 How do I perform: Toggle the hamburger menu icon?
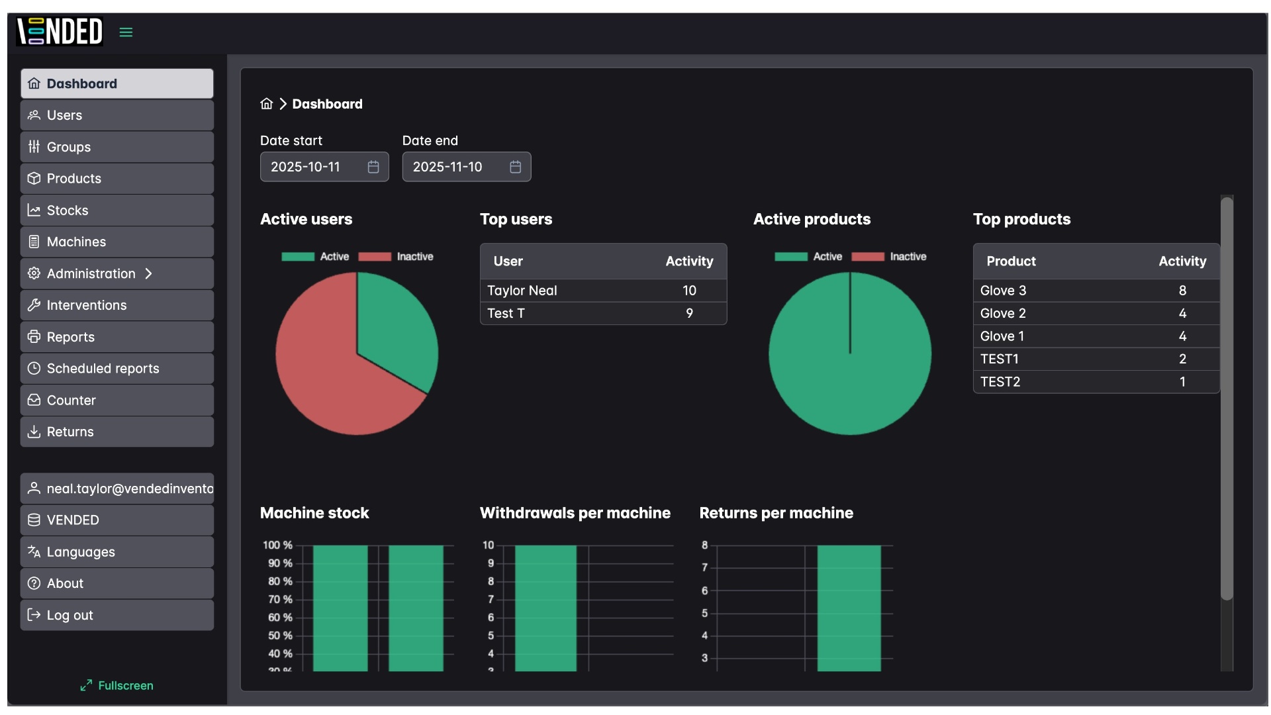pos(126,32)
